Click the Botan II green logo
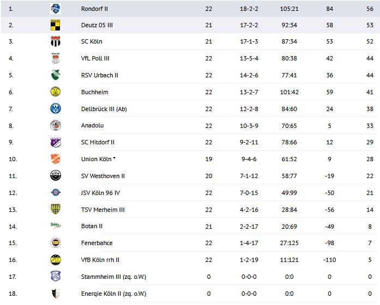380x305 pixels. (56, 226)
